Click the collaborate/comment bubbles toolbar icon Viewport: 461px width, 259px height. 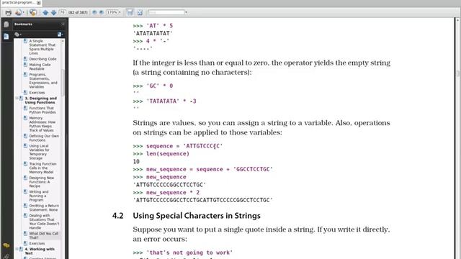[33, 12]
